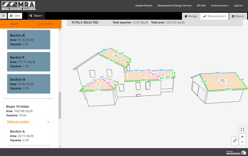Viewport: 248px width, 156px height.
Task: Click the MRA Metal Roofing Alliance logo
Action: [x=19, y=6]
